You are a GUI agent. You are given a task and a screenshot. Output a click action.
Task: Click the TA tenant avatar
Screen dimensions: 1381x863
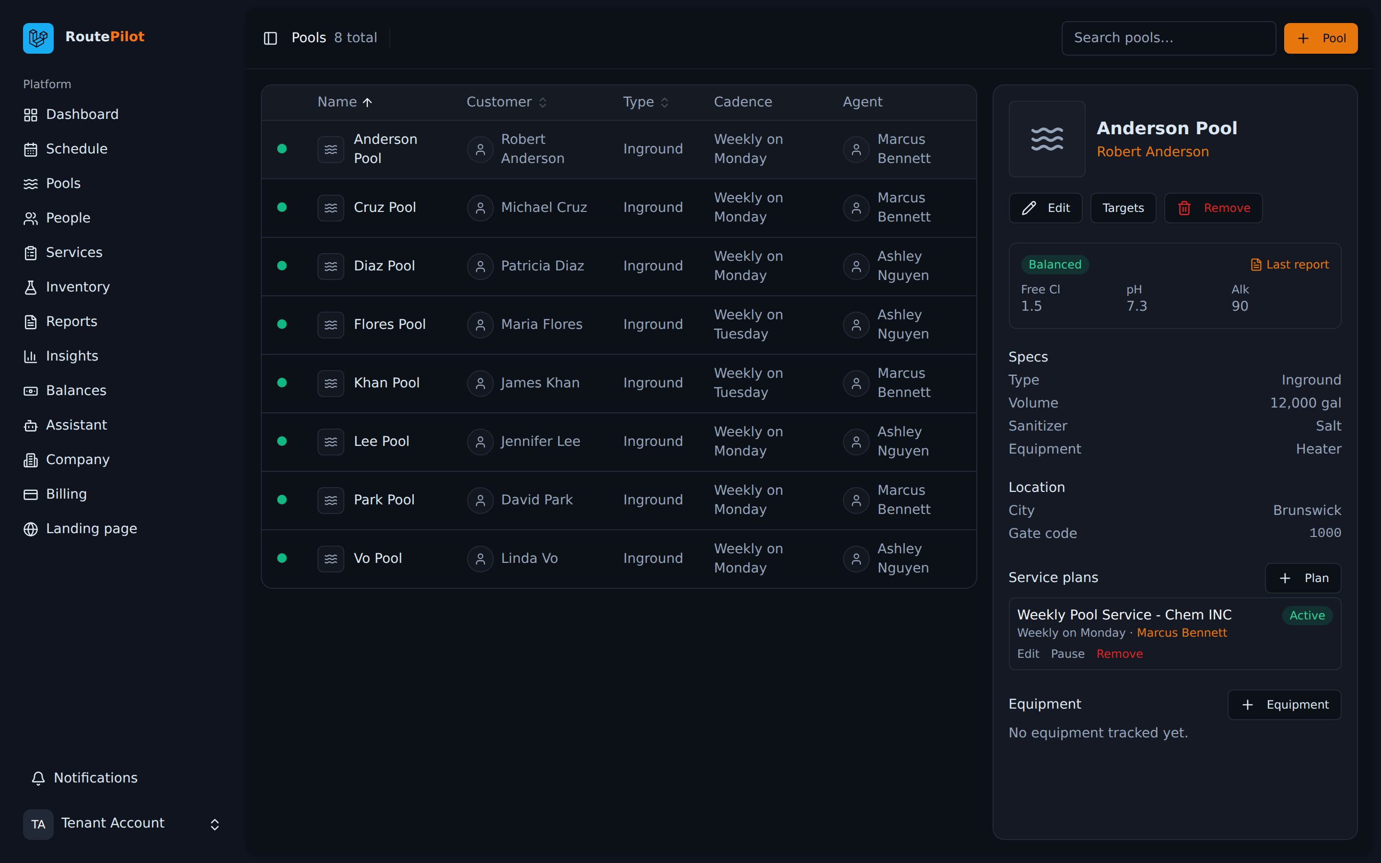[x=38, y=824]
